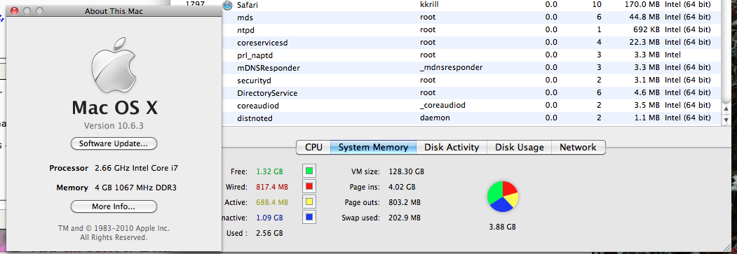
Task: Click the Page outs 803.2 MB value
Action: coord(404,202)
